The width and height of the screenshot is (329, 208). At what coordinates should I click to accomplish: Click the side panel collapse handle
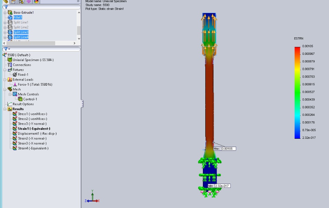(82, 104)
